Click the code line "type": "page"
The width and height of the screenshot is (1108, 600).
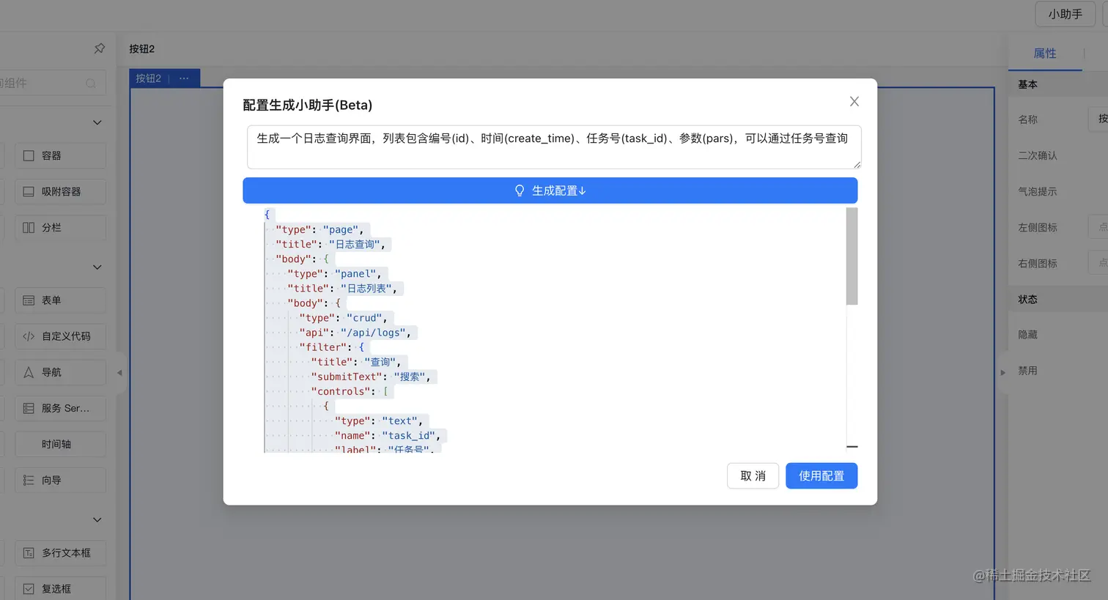pos(320,229)
